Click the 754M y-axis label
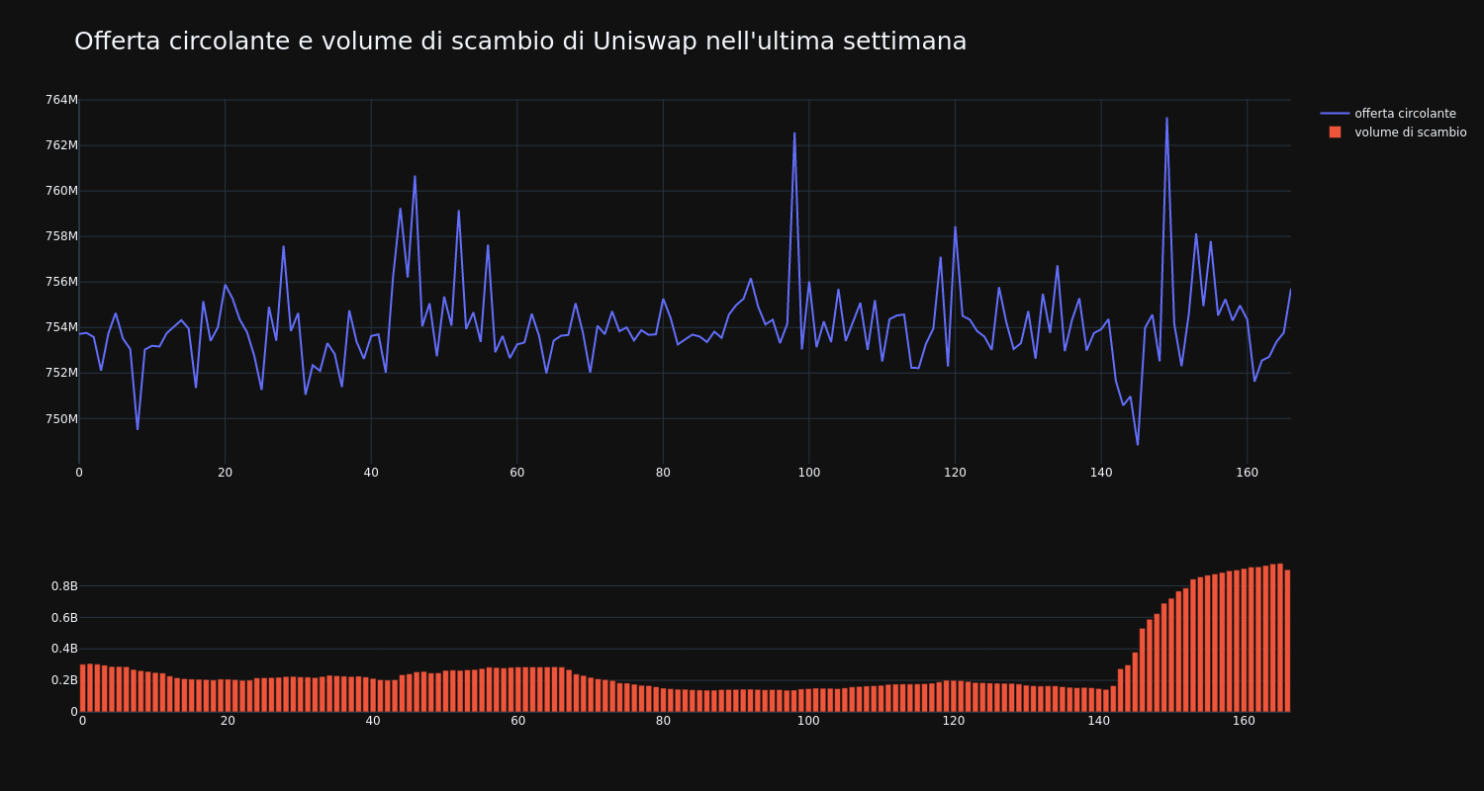 (61, 327)
